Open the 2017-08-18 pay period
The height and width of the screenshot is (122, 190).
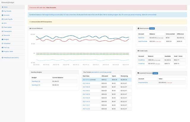pos(86,87)
